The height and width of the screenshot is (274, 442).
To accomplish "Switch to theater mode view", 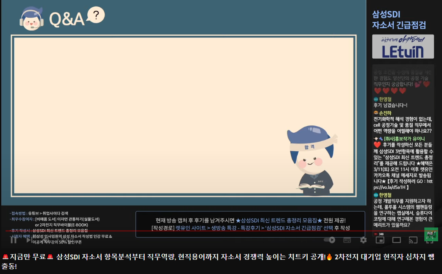I will [396, 240].
